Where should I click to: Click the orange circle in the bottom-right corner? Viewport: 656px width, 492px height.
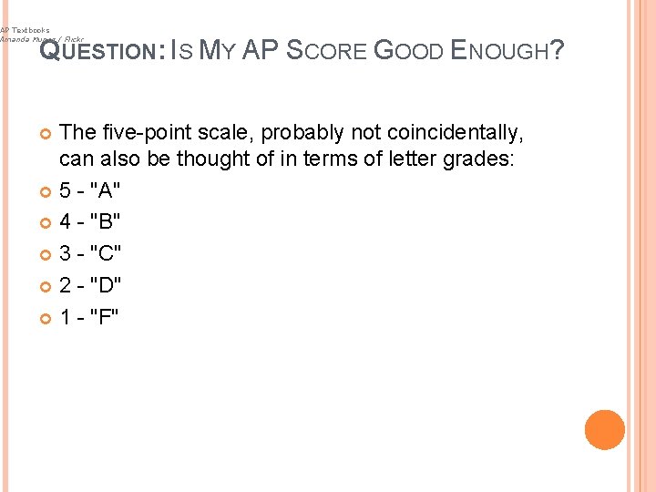click(605, 430)
